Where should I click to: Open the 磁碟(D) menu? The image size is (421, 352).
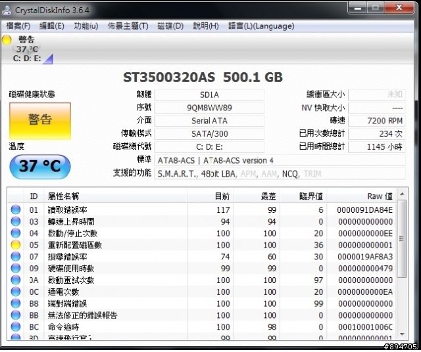tap(170, 26)
